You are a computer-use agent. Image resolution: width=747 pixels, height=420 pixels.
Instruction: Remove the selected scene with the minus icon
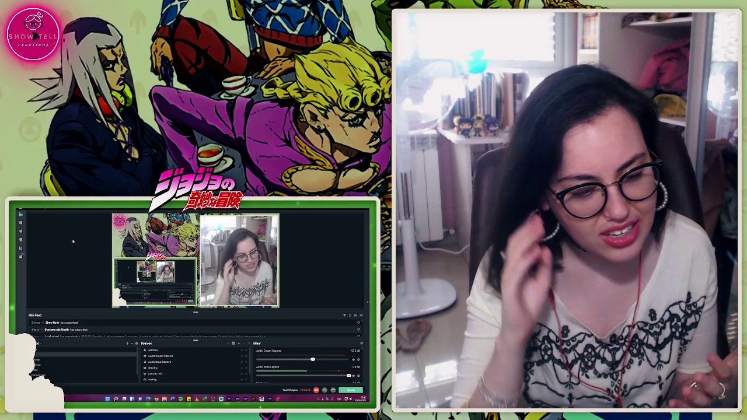[131, 343]
